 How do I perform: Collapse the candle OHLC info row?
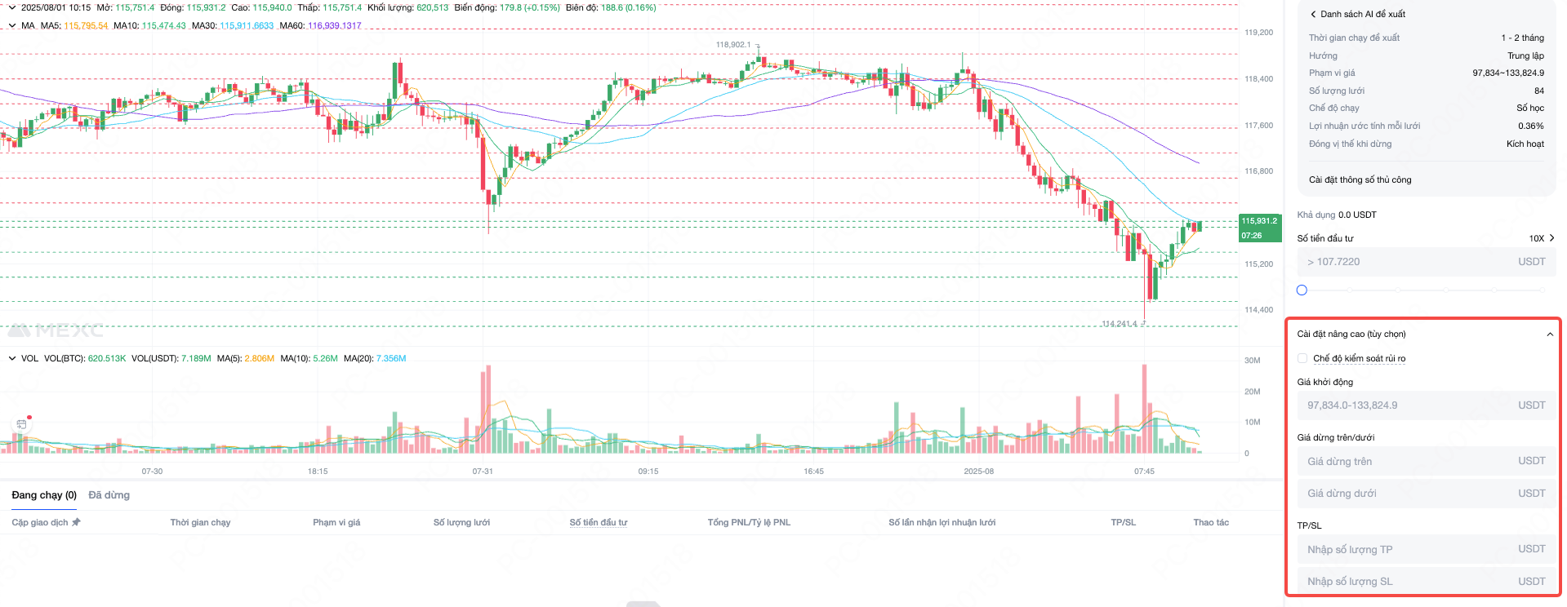(12, 7)
